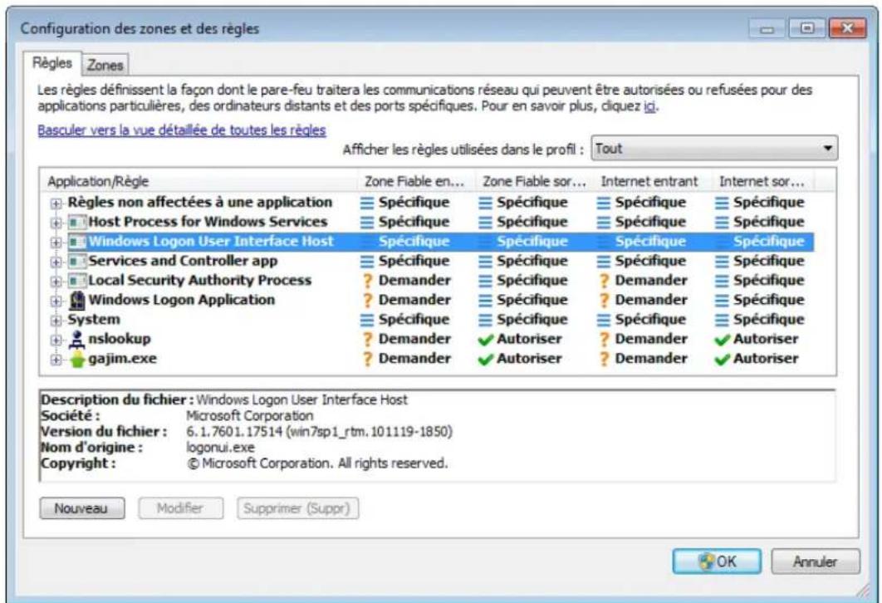882x603 pixels.
Task: Expand the gajim.exe node
Action: tap(56, 360)
